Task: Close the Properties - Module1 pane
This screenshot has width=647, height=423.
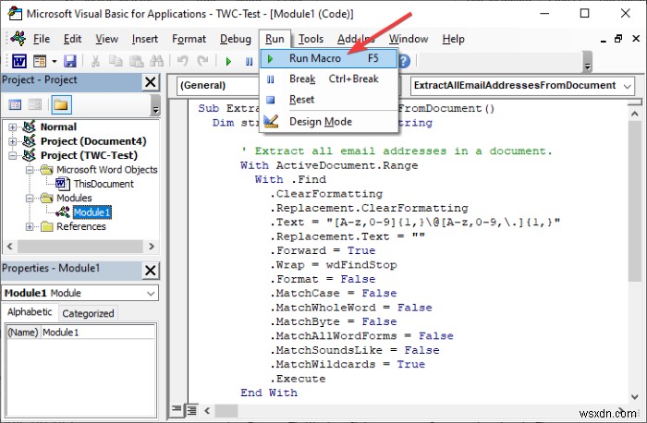Action: point(151,271)
